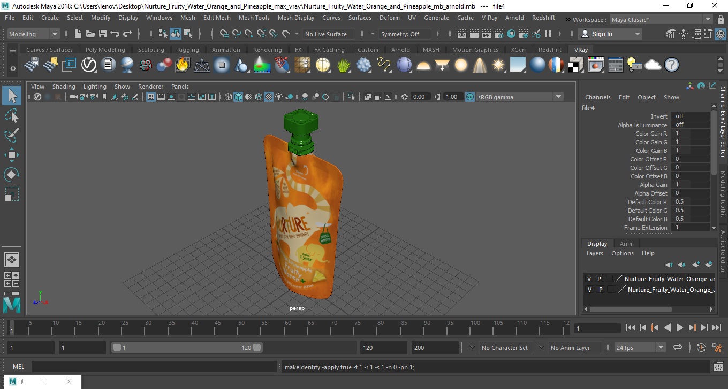Create a new scene with blank-page icon
Screen dimensions: 728x389
pos(78,34)
